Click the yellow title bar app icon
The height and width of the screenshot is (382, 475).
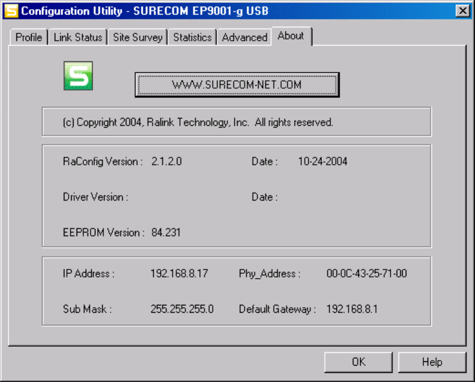[x=11, y=11]
